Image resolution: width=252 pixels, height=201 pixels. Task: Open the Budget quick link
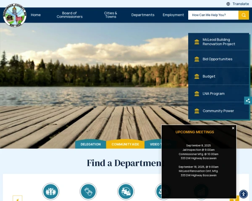point(218,76)
